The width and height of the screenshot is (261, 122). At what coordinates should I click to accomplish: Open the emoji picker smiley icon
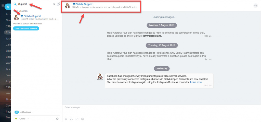82,119
